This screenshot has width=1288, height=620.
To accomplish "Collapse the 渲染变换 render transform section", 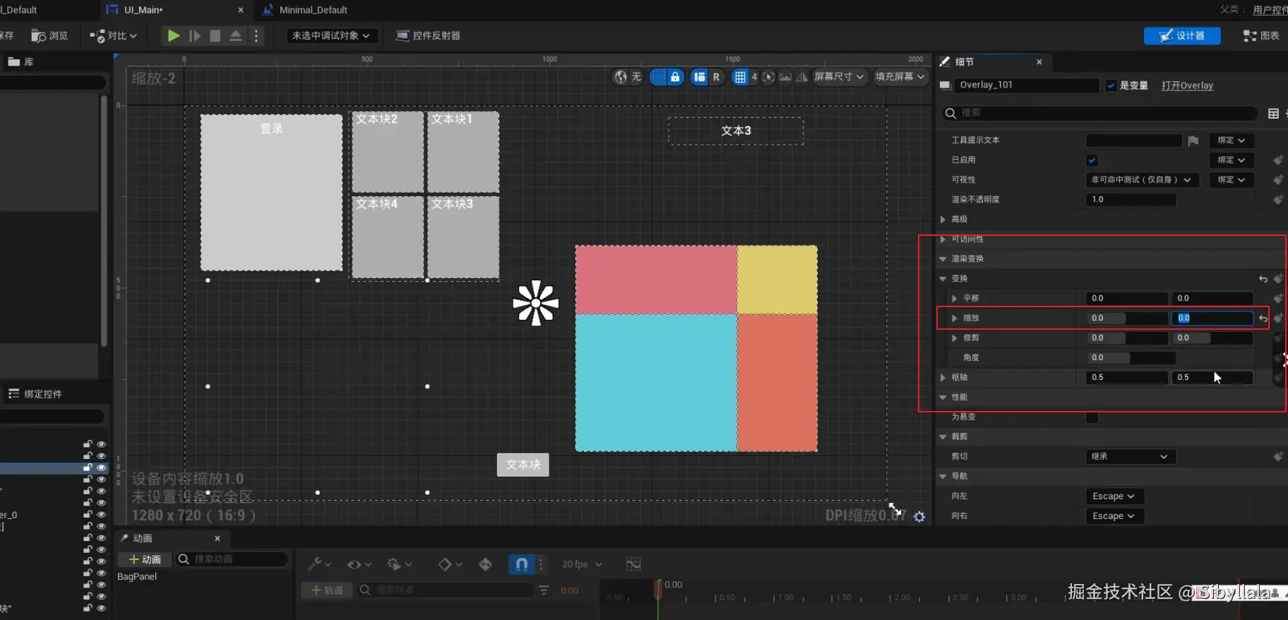I will (943, 259).
